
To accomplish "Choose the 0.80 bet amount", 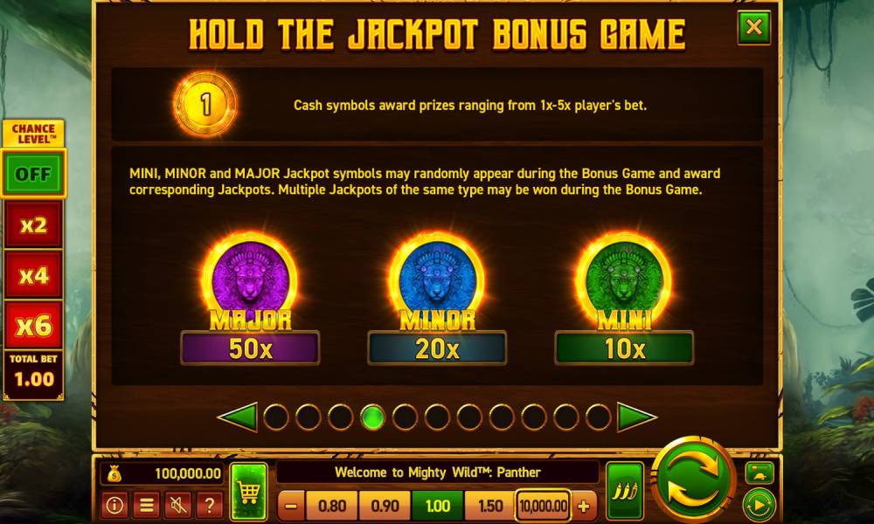I will click(331, 506).
